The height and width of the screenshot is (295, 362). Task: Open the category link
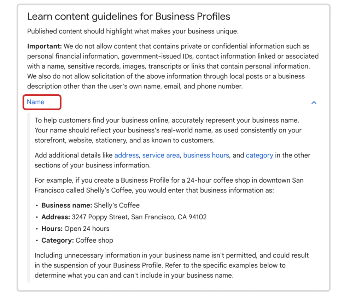[x=259, y=155]
